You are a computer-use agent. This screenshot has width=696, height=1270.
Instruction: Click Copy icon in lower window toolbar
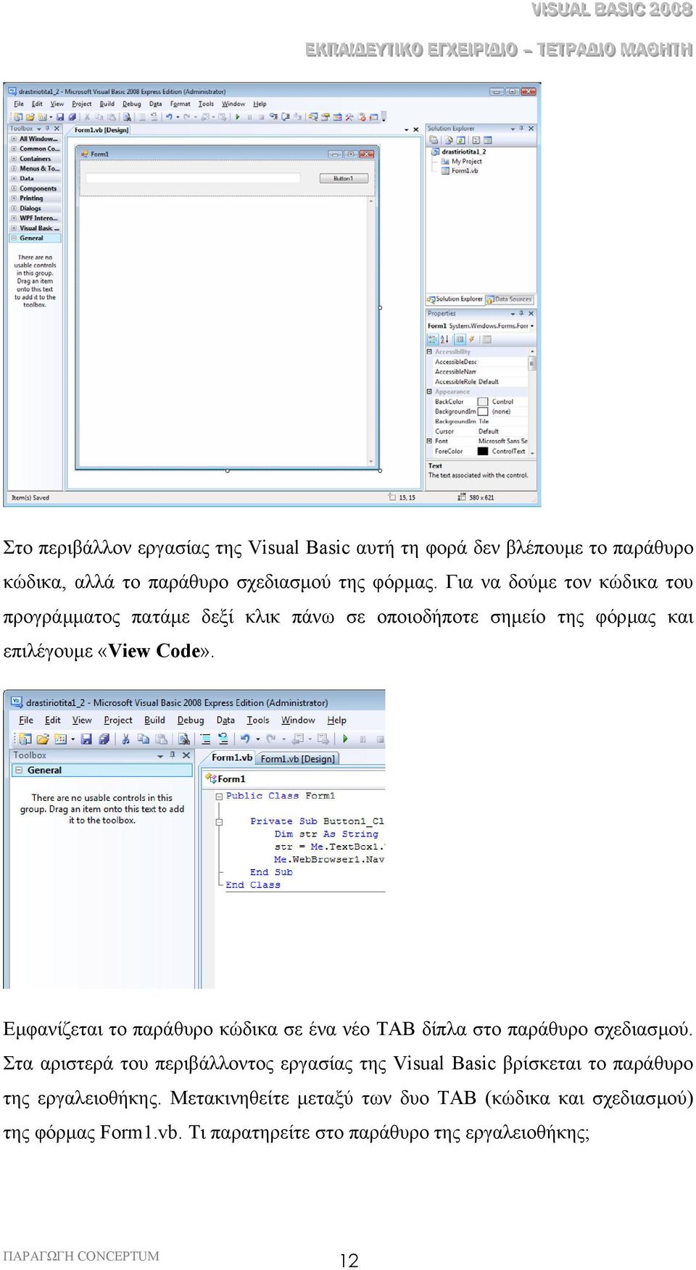pos(143,739)
